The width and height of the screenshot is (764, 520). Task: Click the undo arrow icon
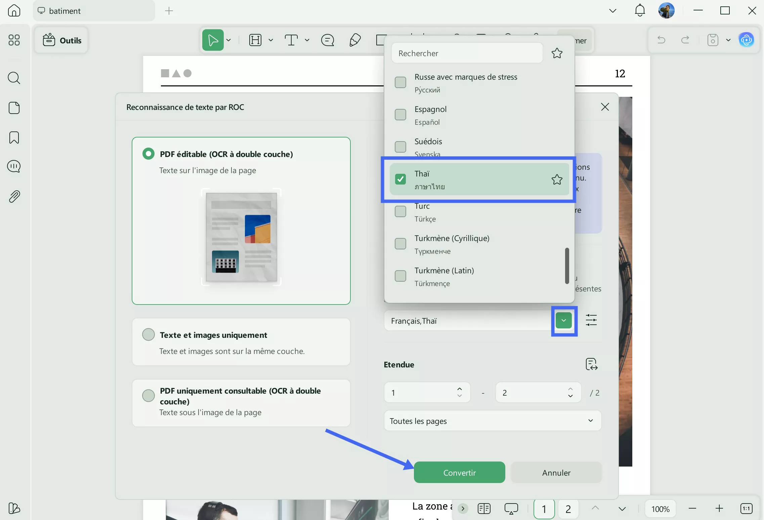(661, 40)
